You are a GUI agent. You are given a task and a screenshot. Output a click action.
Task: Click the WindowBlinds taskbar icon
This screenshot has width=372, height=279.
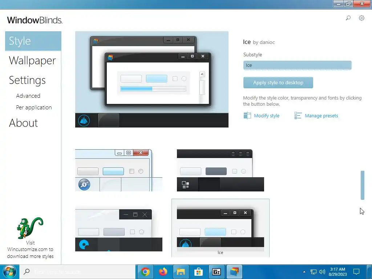(234, 272)
